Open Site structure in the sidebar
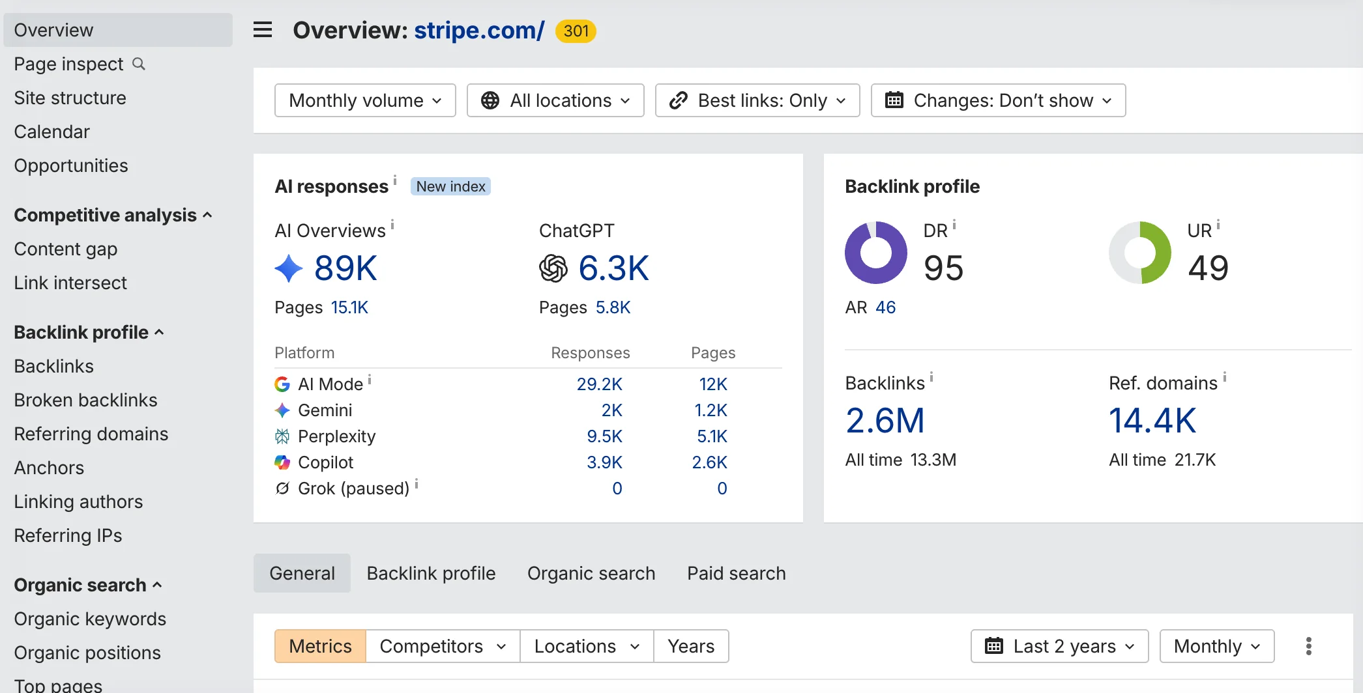The height and width of the screenshot is (693, 1363). 70,98
